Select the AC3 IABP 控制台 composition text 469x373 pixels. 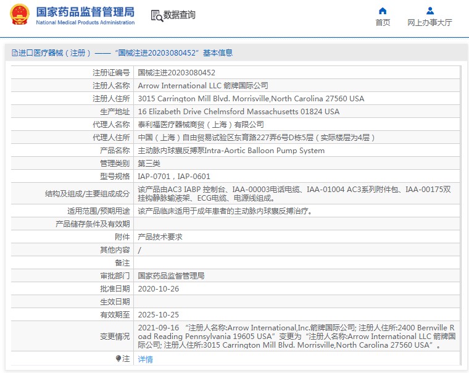coord(294,194)
